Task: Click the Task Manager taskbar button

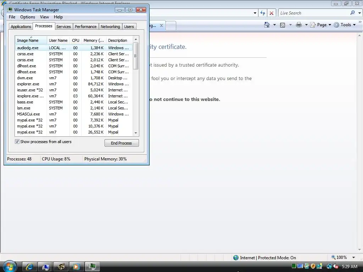Action: coord(92,266)
